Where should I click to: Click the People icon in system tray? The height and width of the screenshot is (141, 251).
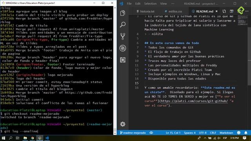click(x=199, y=138)
